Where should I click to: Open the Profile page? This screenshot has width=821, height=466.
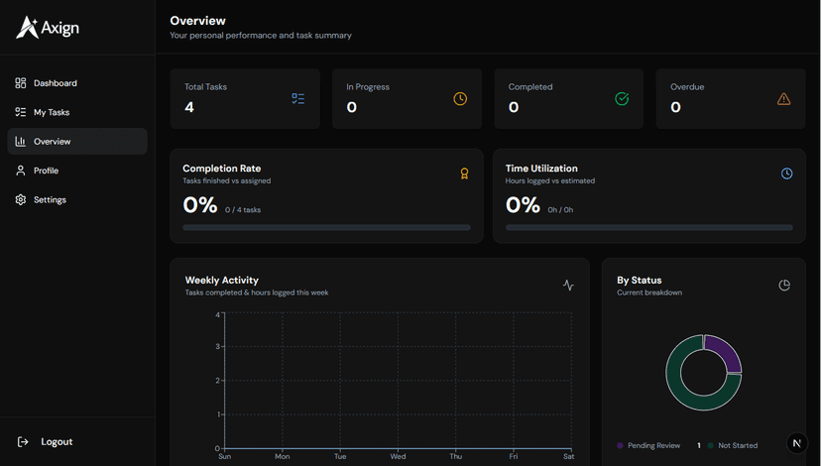(x=46, y=171)
